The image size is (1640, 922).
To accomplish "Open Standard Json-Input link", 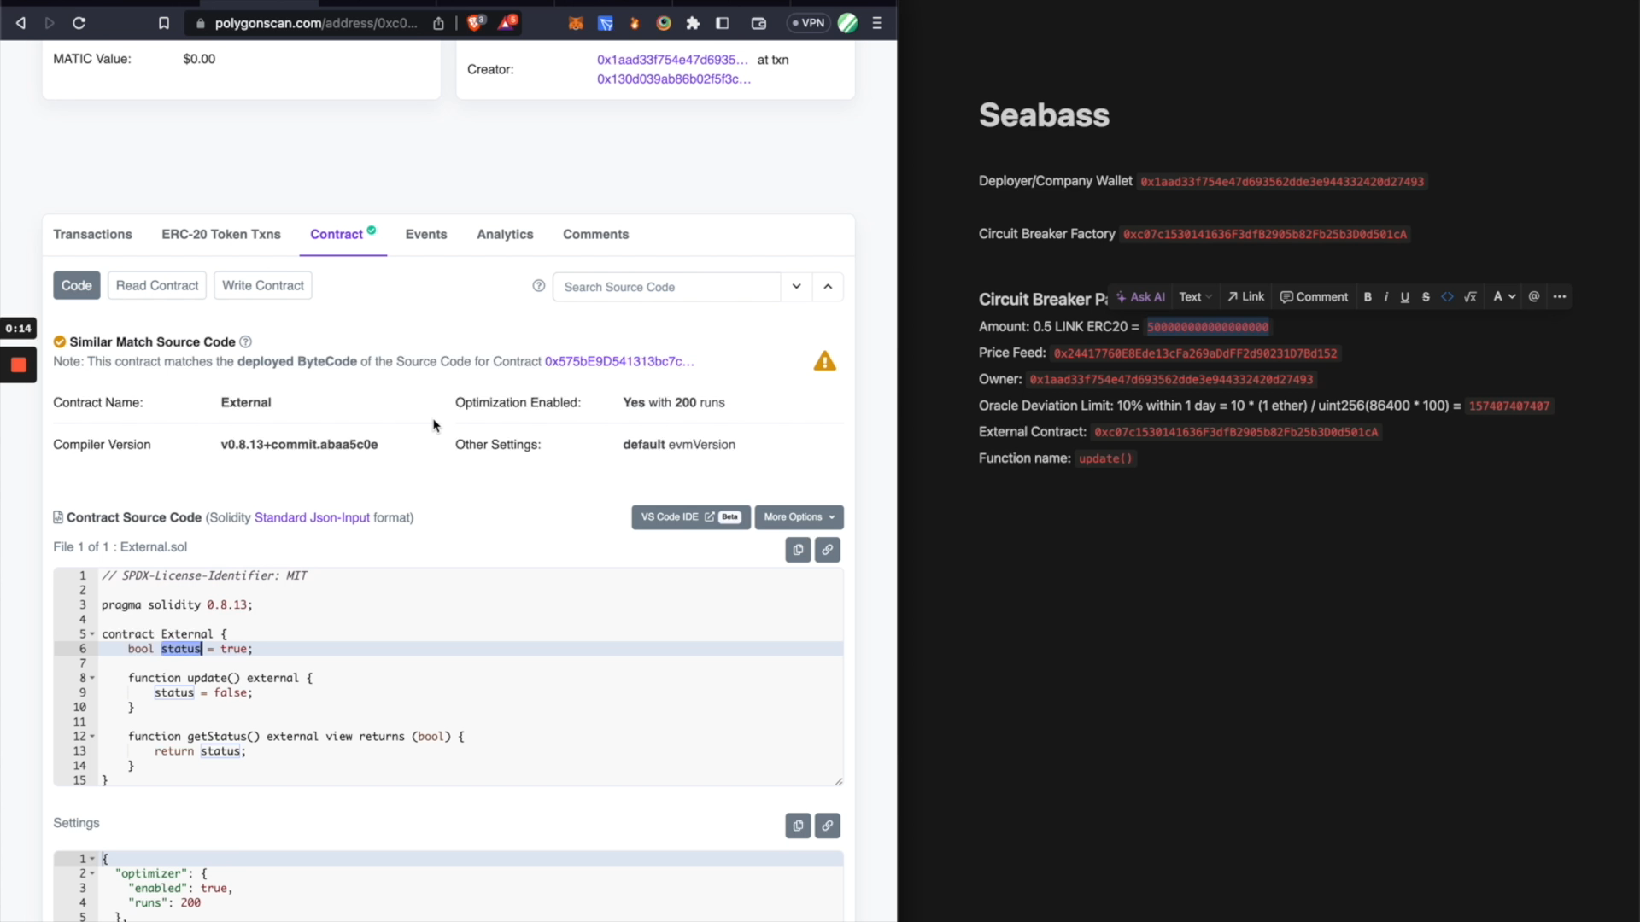I will click(x=312, y=517).
